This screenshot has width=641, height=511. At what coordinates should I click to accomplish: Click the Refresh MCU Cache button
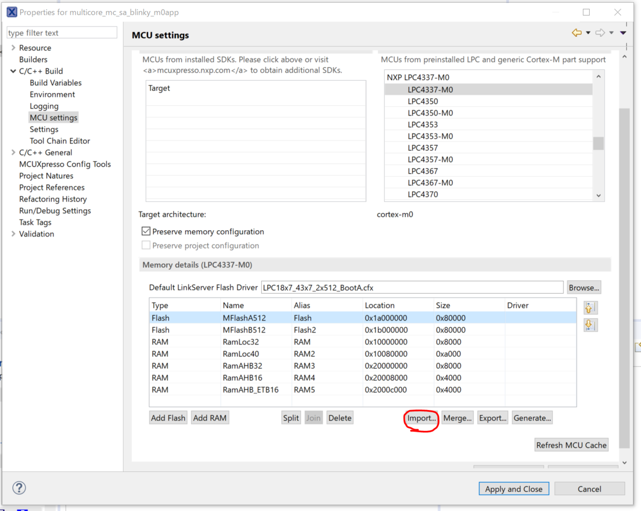(x=572, y=445)
